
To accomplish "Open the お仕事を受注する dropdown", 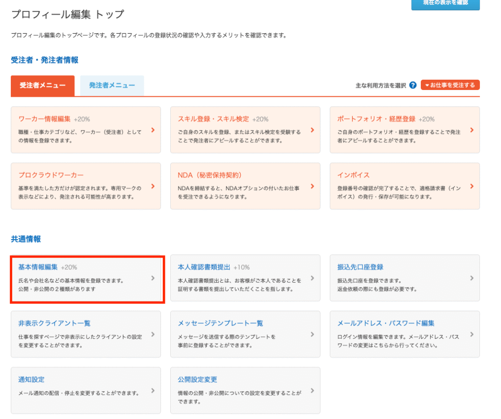I will 450,85.
